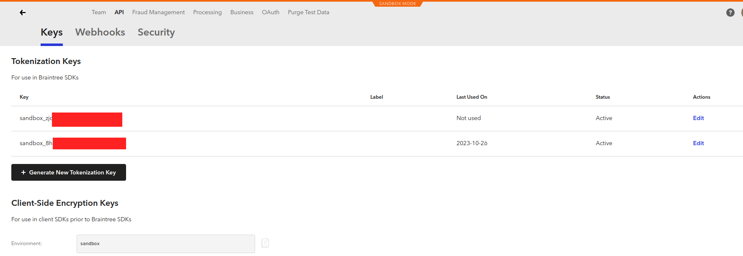The height and width of the screenshot is (256, 743).
Task: Copy the Environment value with clipboard icon
Action: tap(265, 243)
